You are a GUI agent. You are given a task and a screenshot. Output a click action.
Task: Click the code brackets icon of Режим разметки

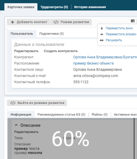coord(56,22)
